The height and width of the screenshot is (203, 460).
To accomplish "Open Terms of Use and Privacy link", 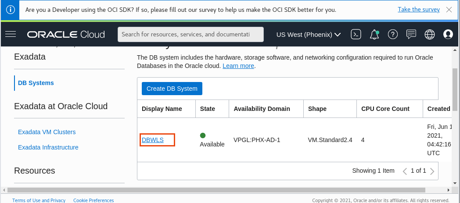I will 39,200.
